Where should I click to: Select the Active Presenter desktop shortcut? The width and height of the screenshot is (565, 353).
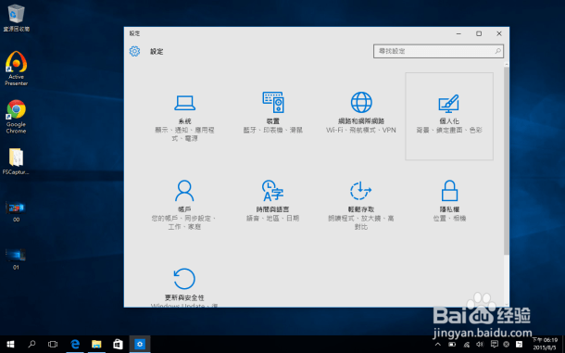17,69
